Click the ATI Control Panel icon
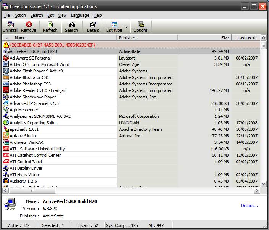This screenshot has width=269, height=230. coord(6,162)
